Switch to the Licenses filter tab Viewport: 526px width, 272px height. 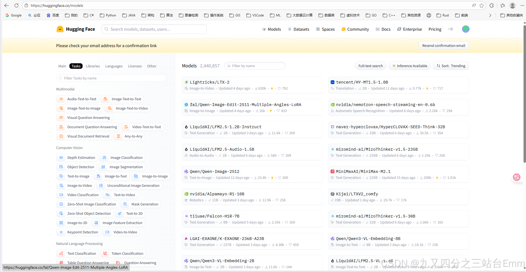click(x=135, y=66)
